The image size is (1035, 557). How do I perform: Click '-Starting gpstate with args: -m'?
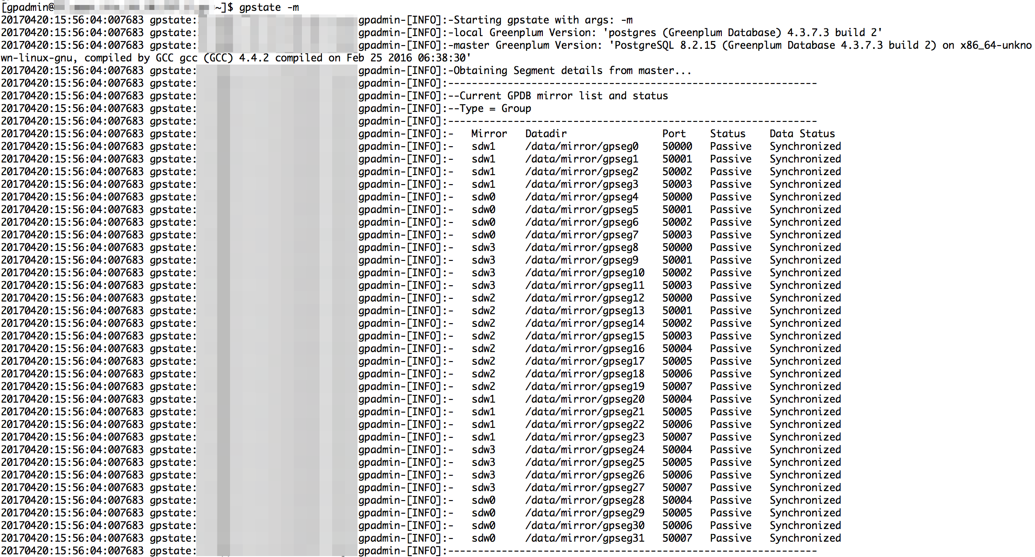click(540, 20)
